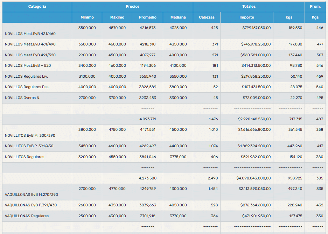Click the Cabezas column header
Viewport: 328px width, 234px height.
(207, 17)
